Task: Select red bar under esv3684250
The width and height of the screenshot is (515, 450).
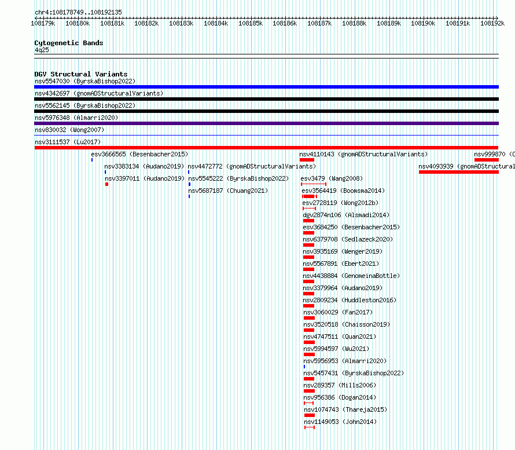Action: point(309,233)
